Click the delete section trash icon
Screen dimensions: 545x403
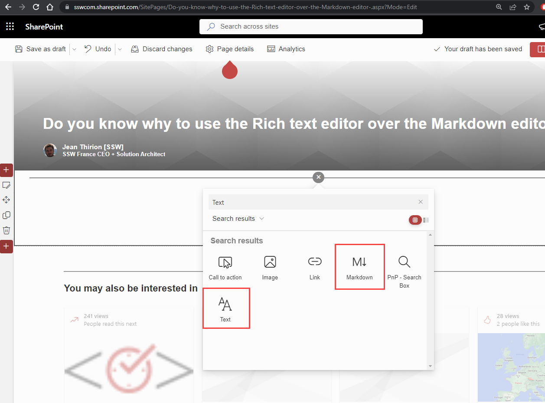[7, 230]
